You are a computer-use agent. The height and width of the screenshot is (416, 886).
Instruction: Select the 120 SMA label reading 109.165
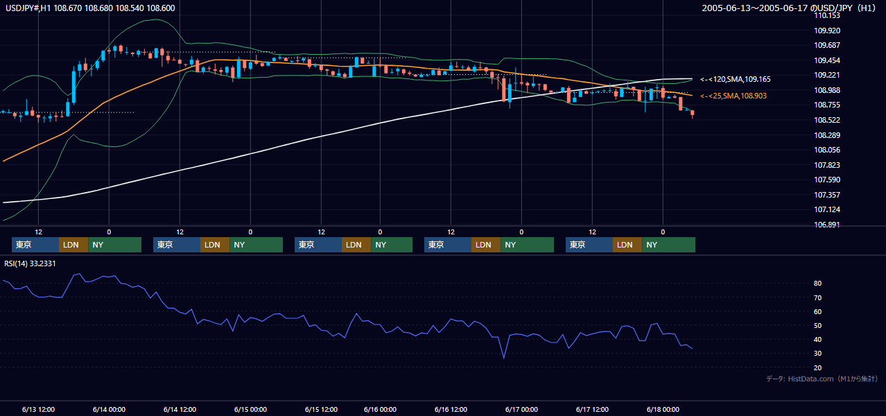pos(736,80)
